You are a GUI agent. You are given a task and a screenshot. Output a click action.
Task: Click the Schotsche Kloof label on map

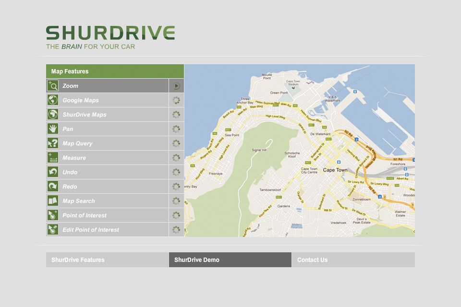[x=292, y=154]
